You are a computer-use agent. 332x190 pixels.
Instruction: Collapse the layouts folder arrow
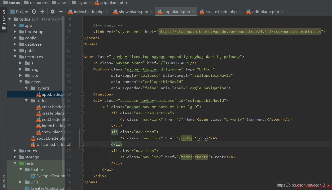26,88
